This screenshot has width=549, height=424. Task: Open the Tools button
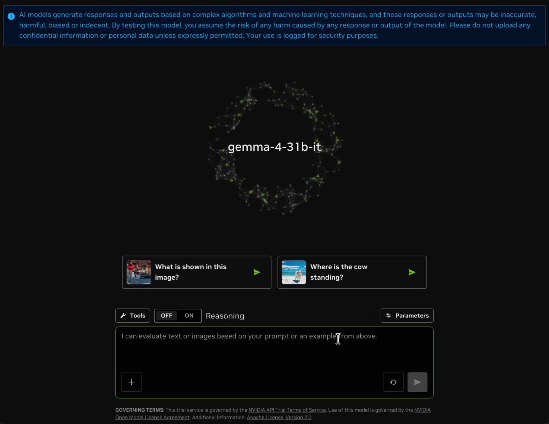pyautogui.click(x=133, y=316)
